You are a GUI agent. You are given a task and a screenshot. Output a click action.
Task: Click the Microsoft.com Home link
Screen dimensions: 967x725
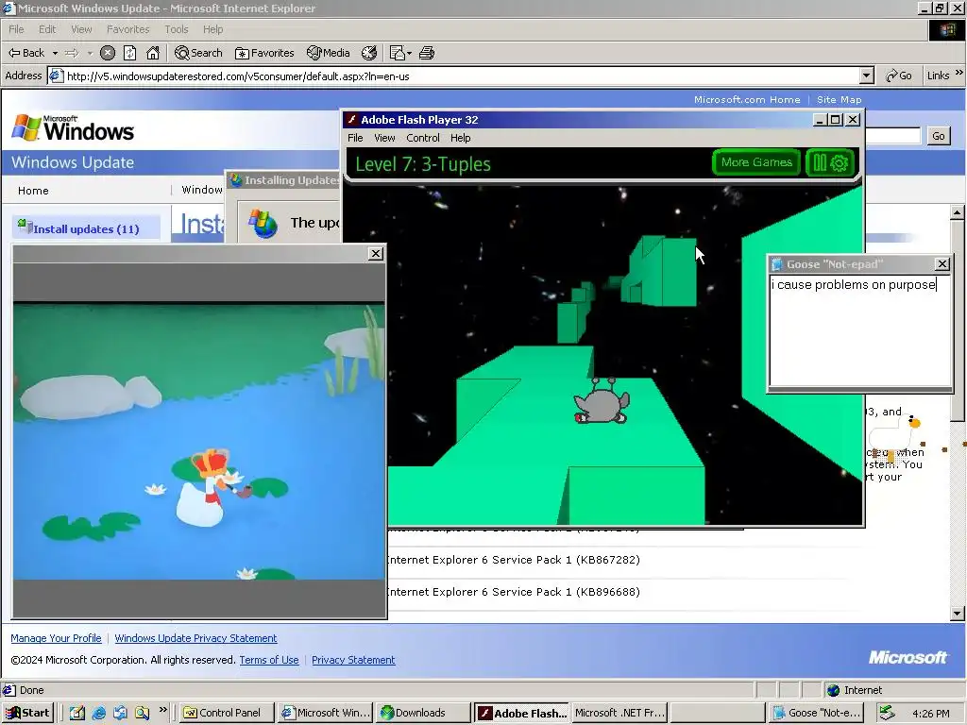747,99
